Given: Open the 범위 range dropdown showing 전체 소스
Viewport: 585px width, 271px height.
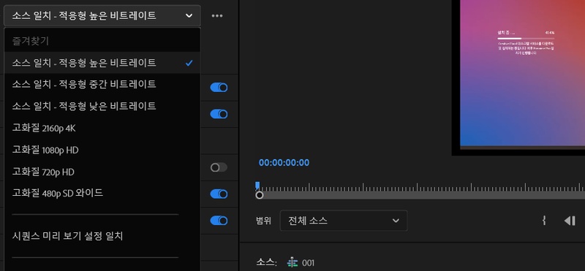Looking at the screenshot, I should (x=344, y=221).
